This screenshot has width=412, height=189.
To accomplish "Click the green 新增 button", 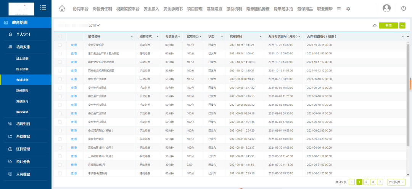I will click(388, 25).
